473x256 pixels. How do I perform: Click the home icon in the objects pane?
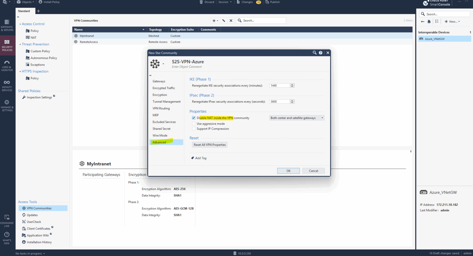429,21
